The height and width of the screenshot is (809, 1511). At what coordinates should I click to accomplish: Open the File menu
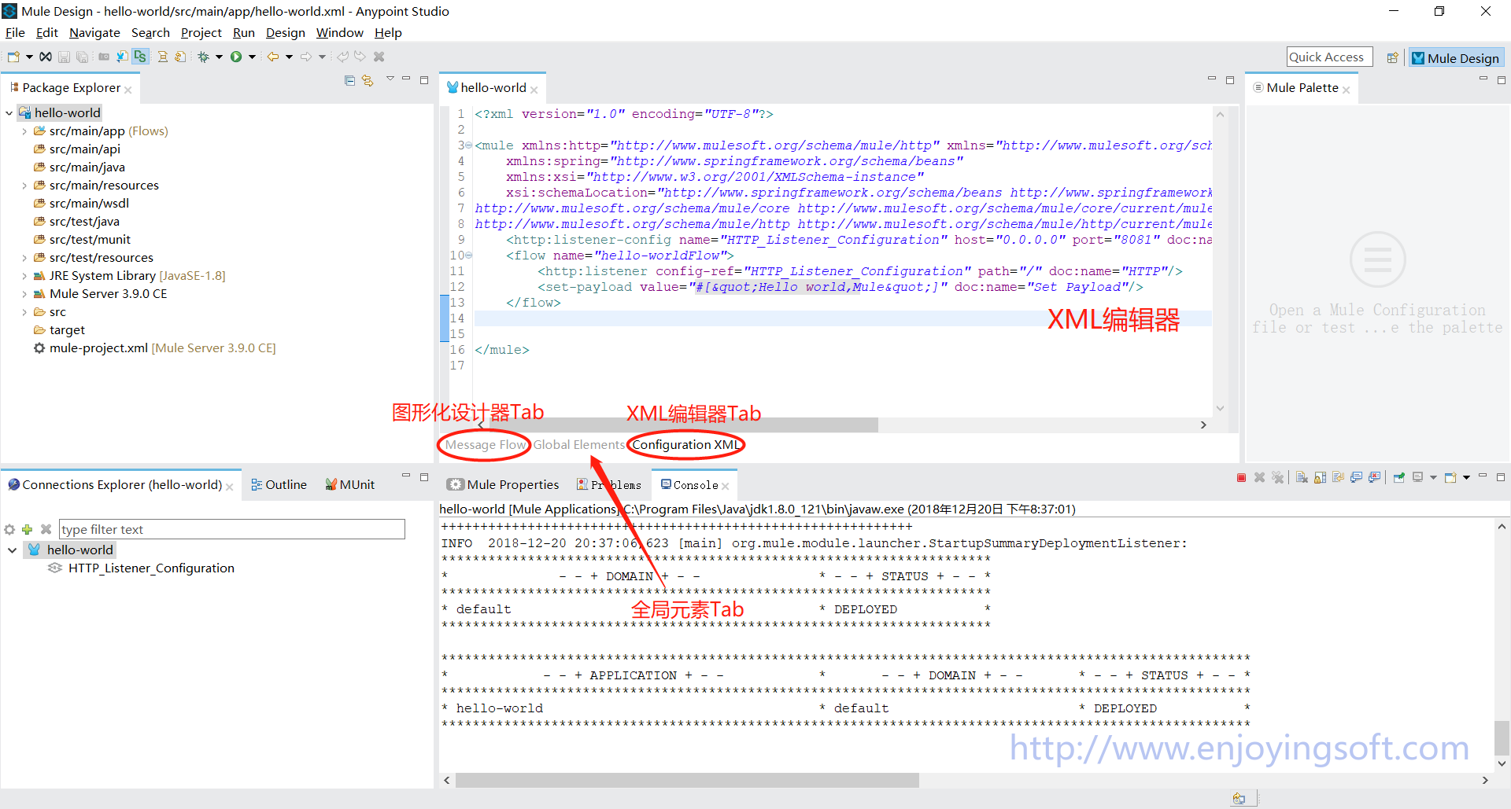click(15, 32)
